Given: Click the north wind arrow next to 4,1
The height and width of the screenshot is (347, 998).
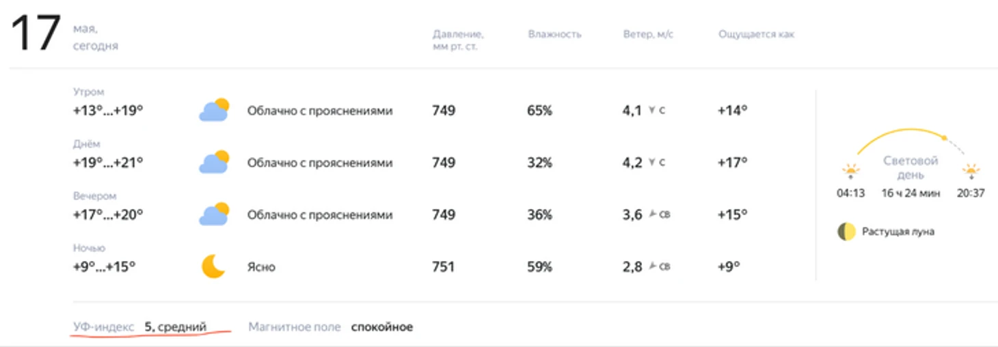Looking at the screenshot, I should point(652,111).
